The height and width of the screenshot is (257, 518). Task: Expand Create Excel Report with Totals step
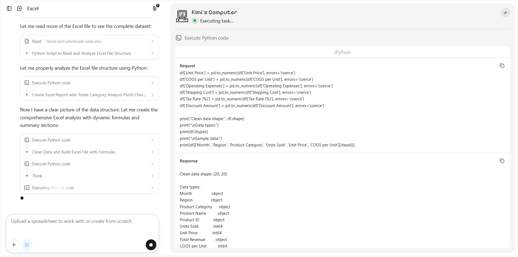[89, 95]
